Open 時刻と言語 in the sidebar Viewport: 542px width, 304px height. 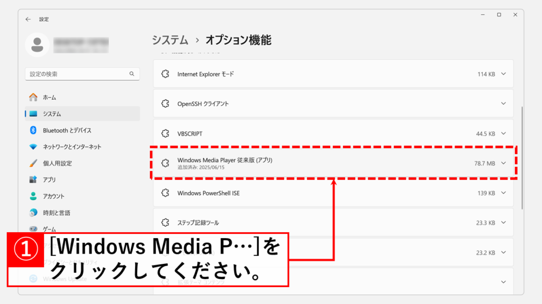83,213
